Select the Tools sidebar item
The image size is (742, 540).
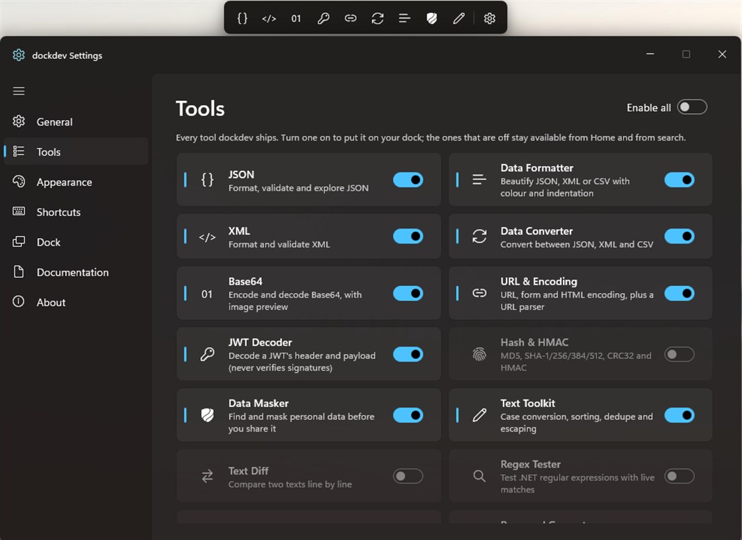(x=75, y=151)
